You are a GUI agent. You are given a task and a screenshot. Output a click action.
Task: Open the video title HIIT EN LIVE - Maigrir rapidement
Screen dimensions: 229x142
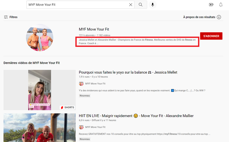click(x=136, y=116)
